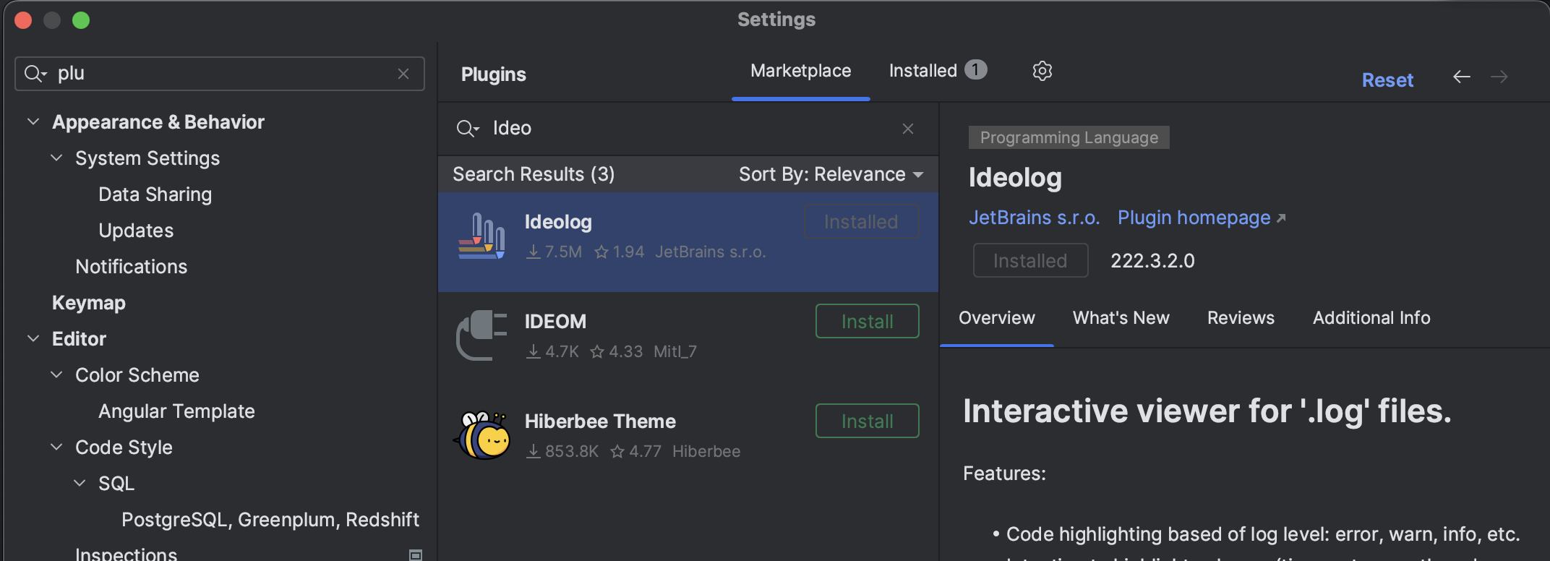
Task: Click the version number 222.3.2.0
Action: (x=1152, y=260)
